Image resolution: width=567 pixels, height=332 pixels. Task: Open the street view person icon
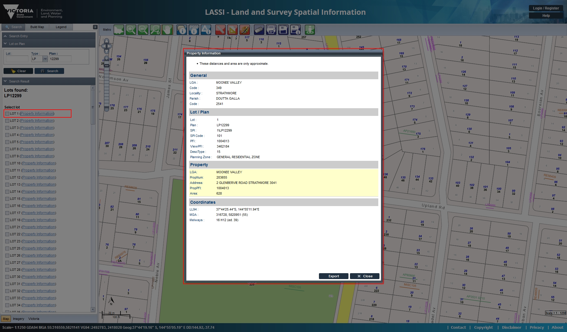tap(310, 30)
